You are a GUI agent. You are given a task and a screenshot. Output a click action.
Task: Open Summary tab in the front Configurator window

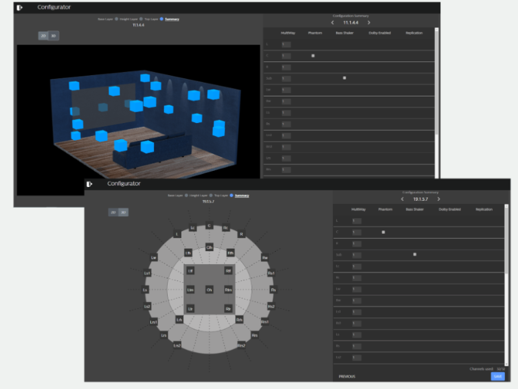[240, 195]
